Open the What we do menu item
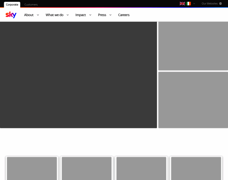 [x=55, y=15]
